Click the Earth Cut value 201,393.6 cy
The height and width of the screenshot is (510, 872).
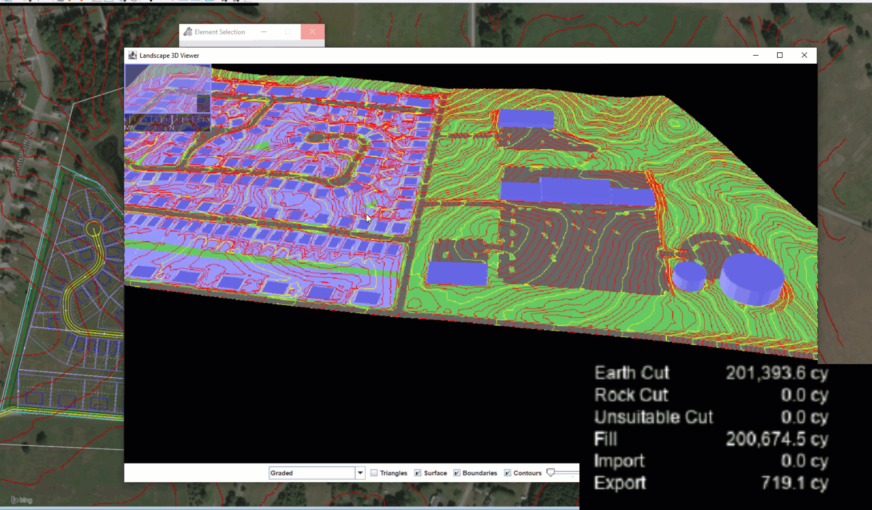tap(777, 373)
